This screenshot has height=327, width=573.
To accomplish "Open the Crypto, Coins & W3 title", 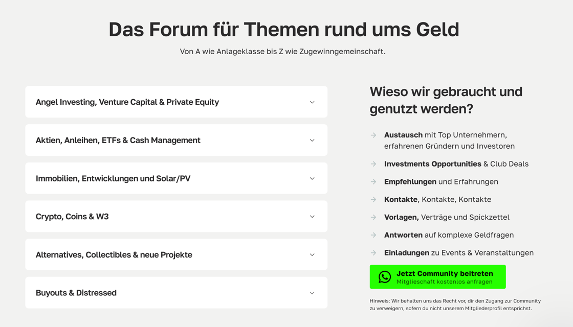I will pos(72,217).
